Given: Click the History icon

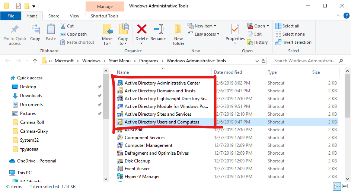Looking at the screenshot, I should click(250, 42).
